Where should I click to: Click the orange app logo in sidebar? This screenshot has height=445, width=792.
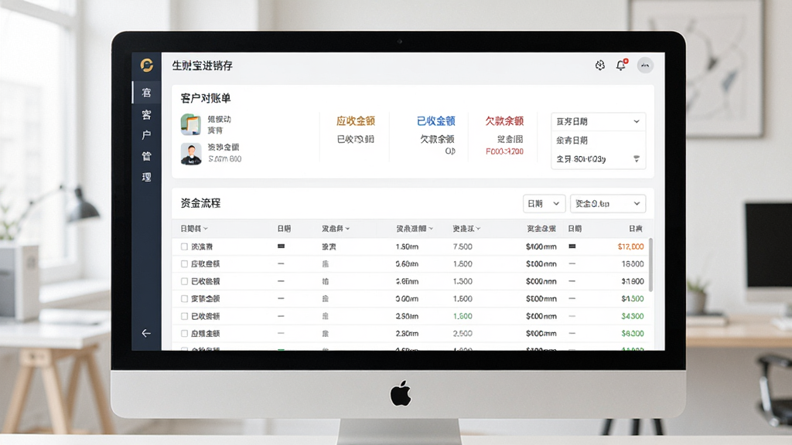point(146,65)
